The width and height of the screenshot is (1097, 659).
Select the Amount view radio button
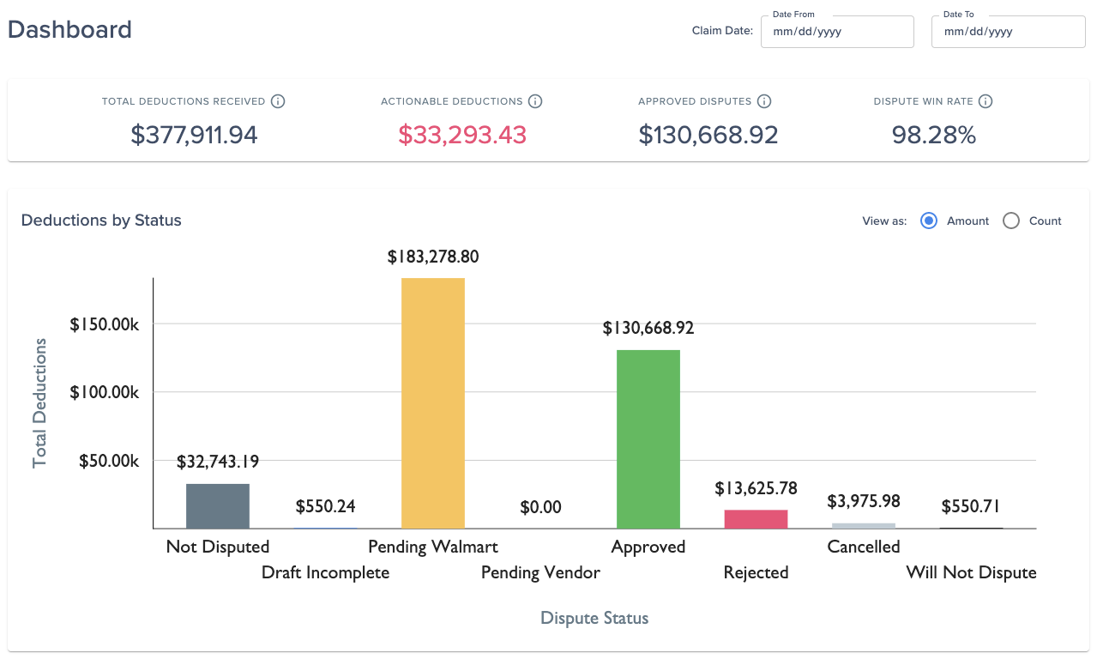[x=928, y=221]
